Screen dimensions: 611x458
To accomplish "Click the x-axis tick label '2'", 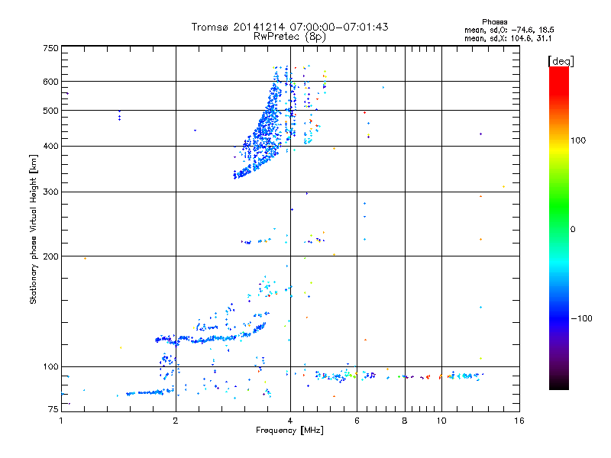I will click(176, 421).
